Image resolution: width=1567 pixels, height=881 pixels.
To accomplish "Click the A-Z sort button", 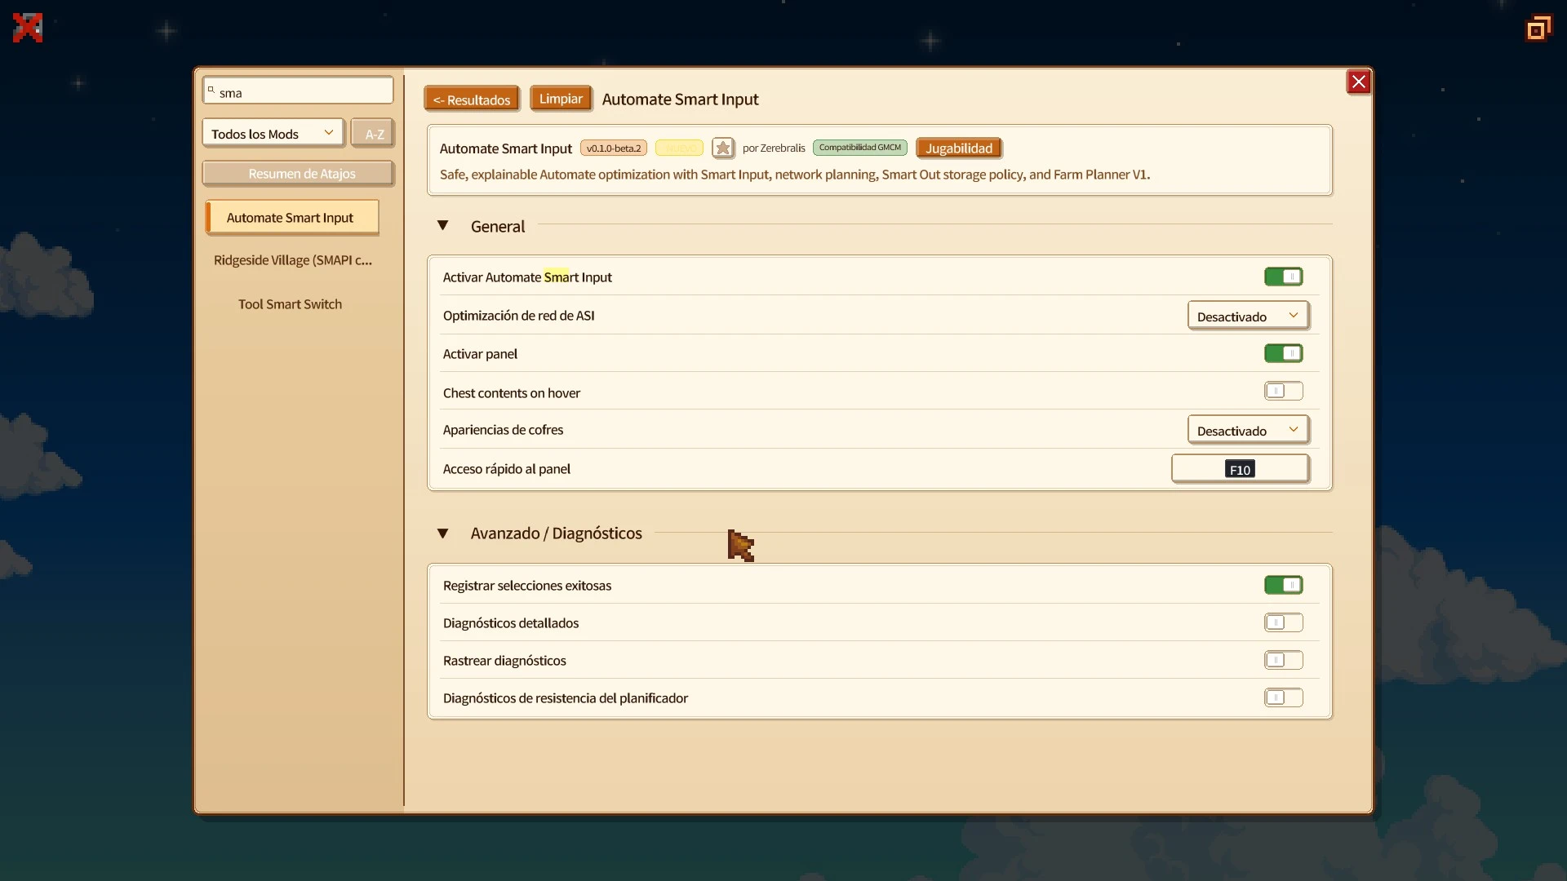I will point(374,134).
